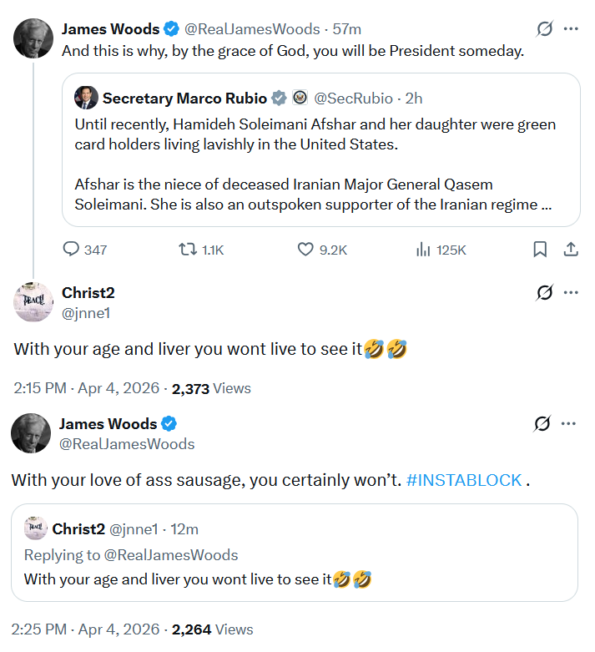Screen dimensions: 595x652
Task: Click the #INSTABLOCK hashtag link
Action: click(x=464, y=480)
